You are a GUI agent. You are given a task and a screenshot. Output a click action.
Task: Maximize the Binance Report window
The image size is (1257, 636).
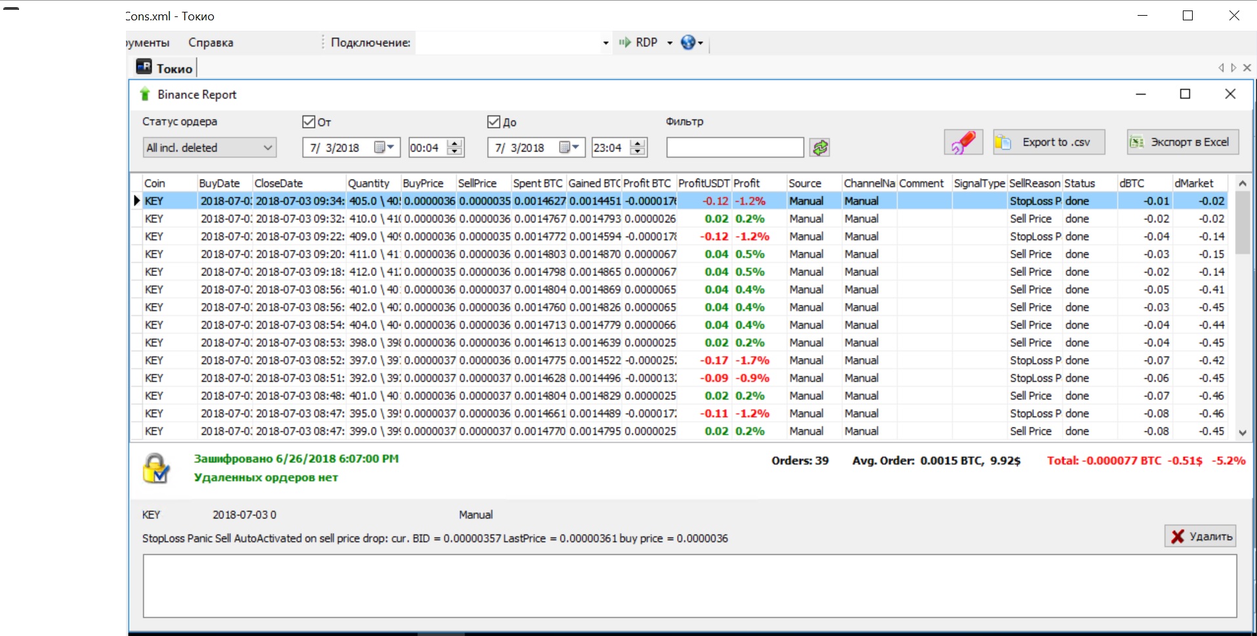(x=1185, y=94)
